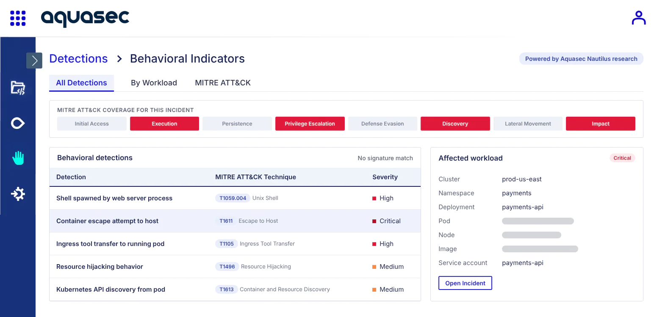Image resolution: width=657 pixels, height=317 pixels.
Task: Open the app grid launcher icon
Action: (18, 18)
